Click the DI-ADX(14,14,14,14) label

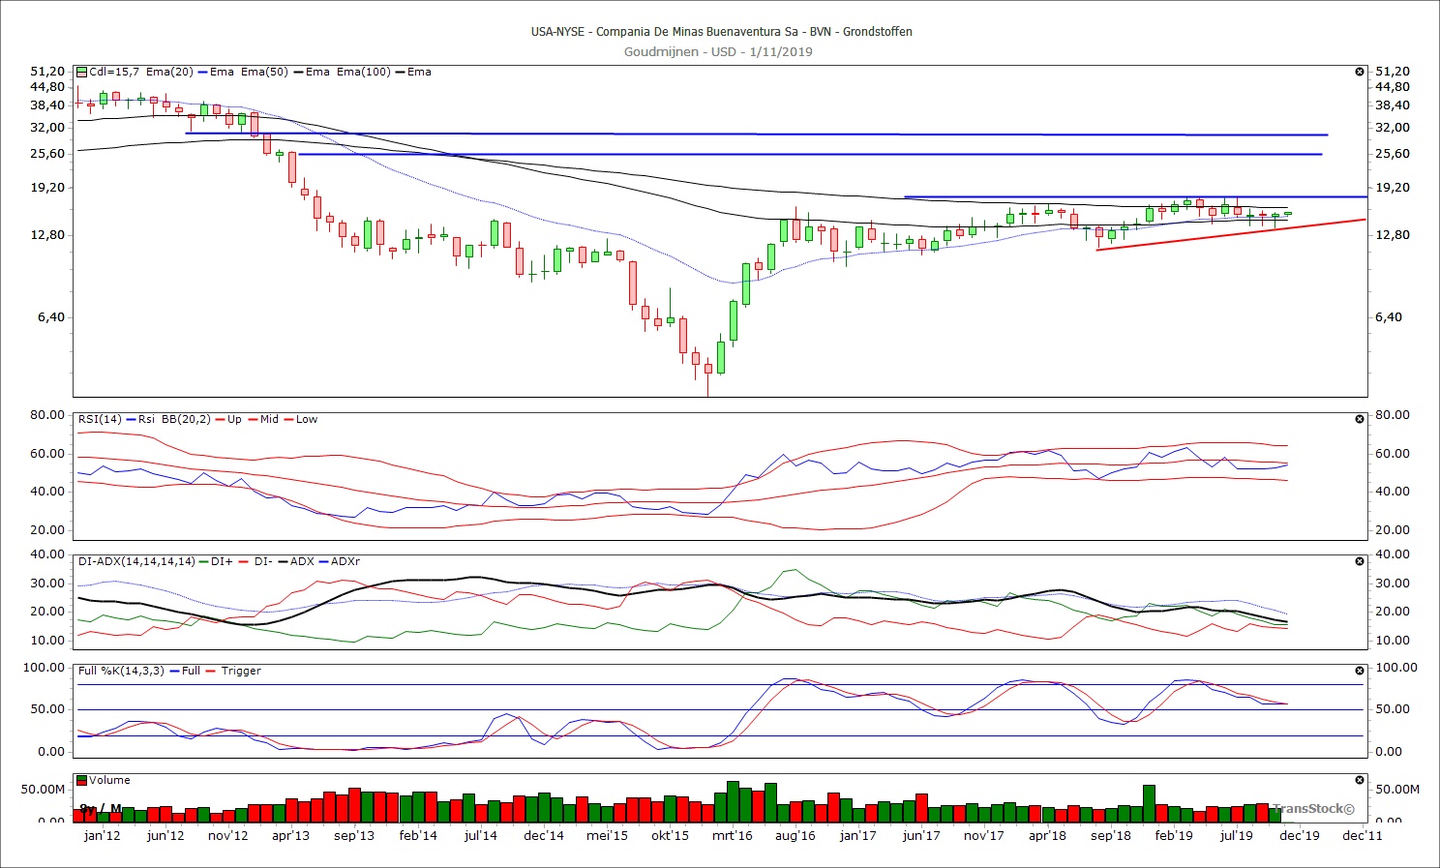click(136, 561)
